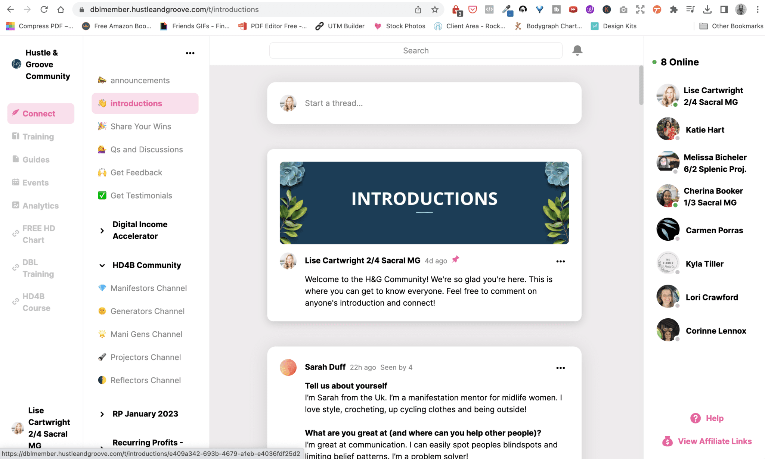Open the View Affiliate Links link
The width and height of the screenshot is (765, 459).
[x=715, y=441]
